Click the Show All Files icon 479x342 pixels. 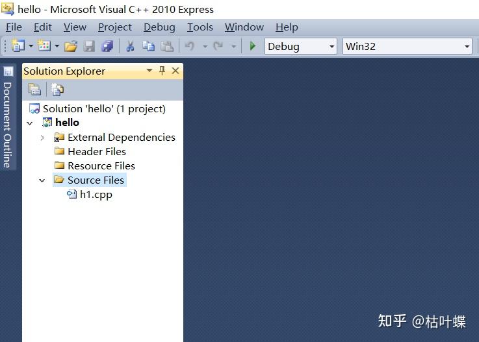(57, 90)
